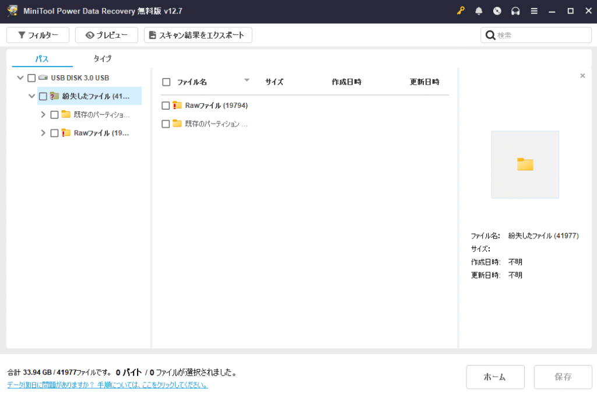Click the disc icon in title bar
597x400 pixels.
click(497, 11)
